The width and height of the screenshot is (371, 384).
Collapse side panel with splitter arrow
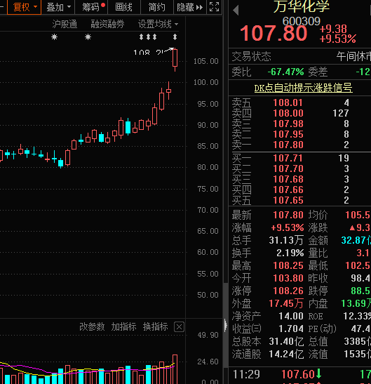tap(225, 326)
